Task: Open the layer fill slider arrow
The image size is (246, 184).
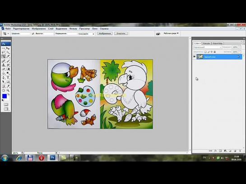Action: point(239,52)
